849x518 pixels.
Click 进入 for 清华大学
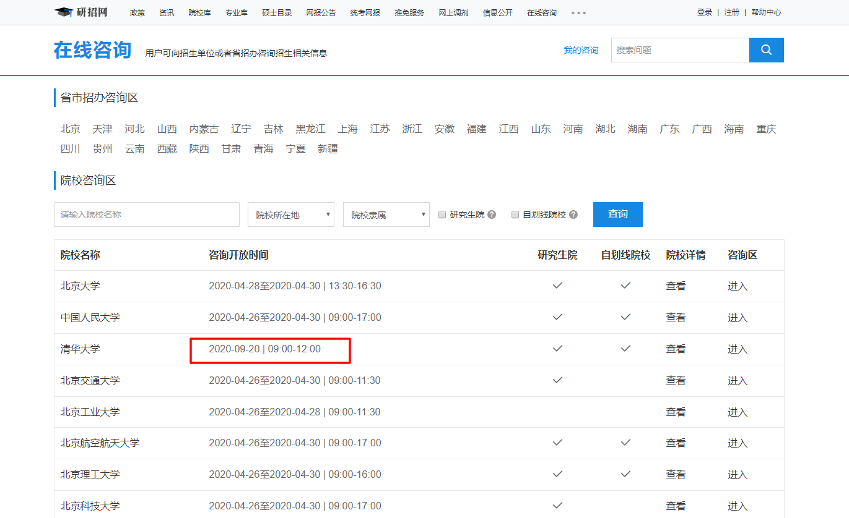point(738,349)
